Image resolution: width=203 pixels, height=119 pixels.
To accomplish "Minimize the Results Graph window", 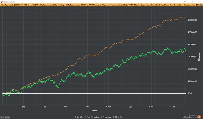I will [x=185, y=2].
